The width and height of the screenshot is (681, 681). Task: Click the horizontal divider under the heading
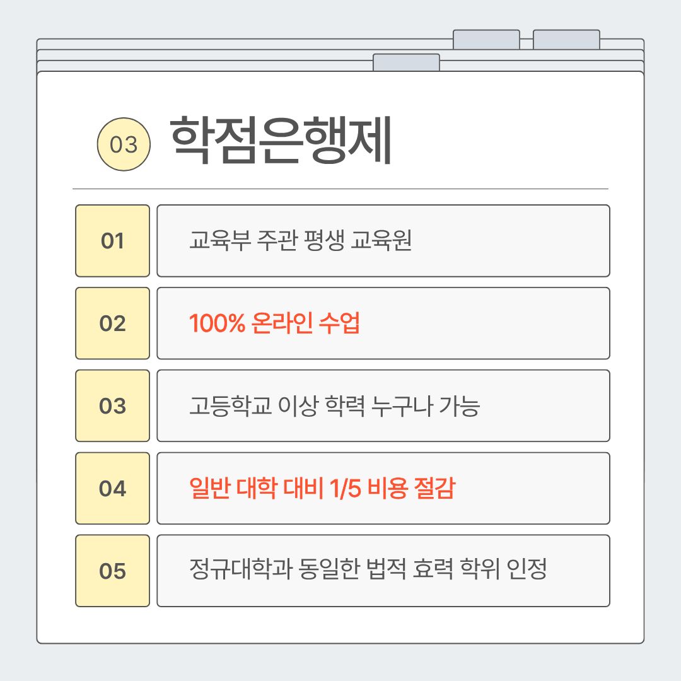point(340,189)
